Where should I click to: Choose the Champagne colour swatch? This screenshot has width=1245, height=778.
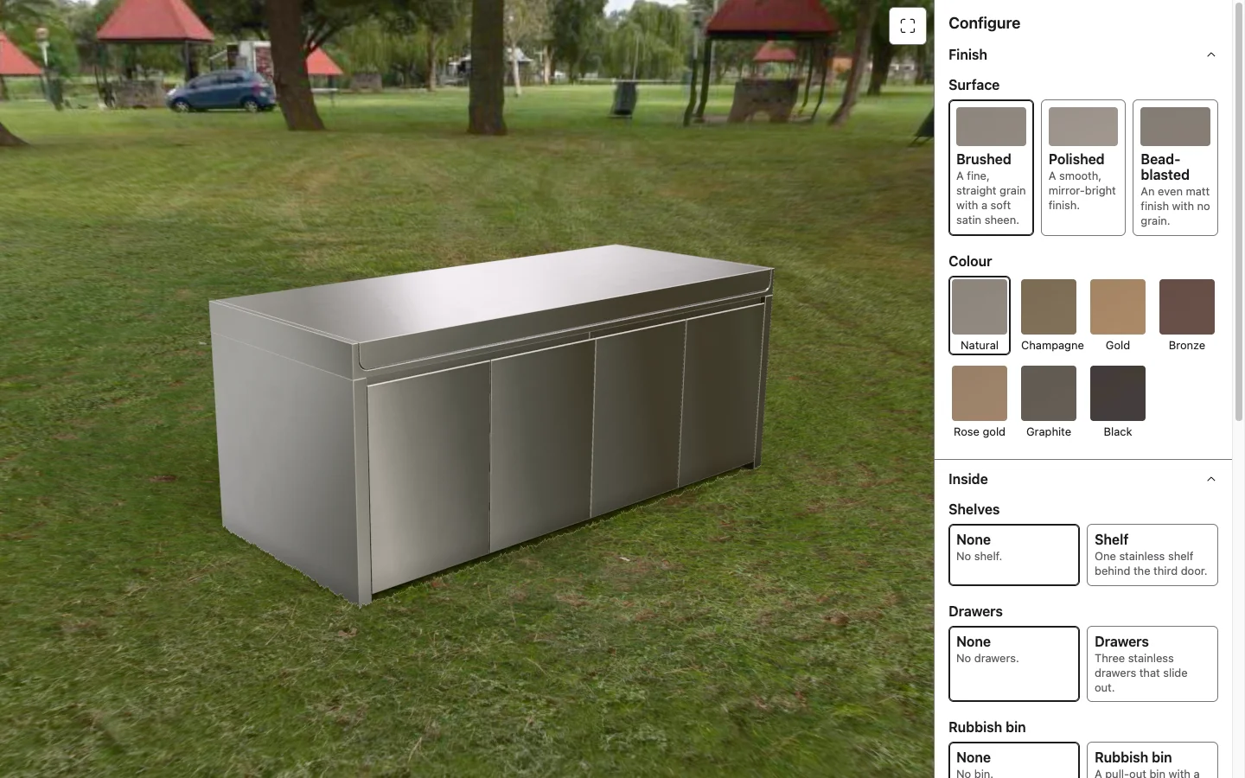click(x=1049, y=316)
